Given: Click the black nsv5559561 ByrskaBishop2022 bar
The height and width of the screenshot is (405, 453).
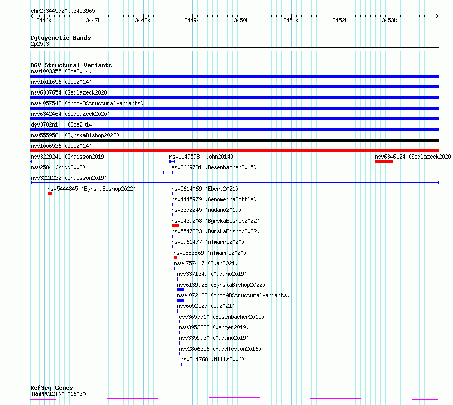Looking at the screenshot, I should point(234,140).
